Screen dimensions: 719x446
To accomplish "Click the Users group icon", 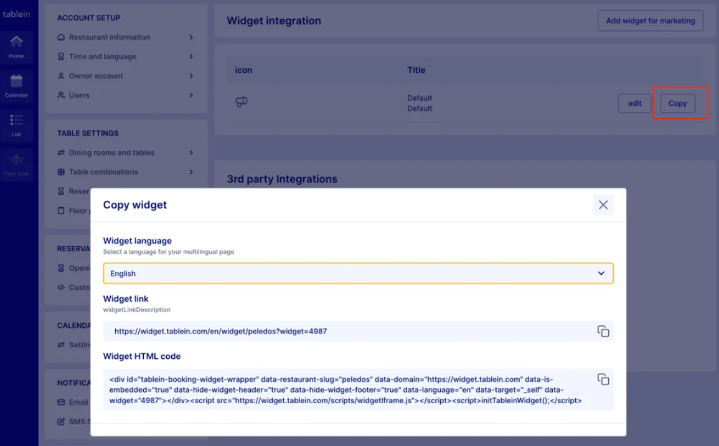I will point(61,95).
